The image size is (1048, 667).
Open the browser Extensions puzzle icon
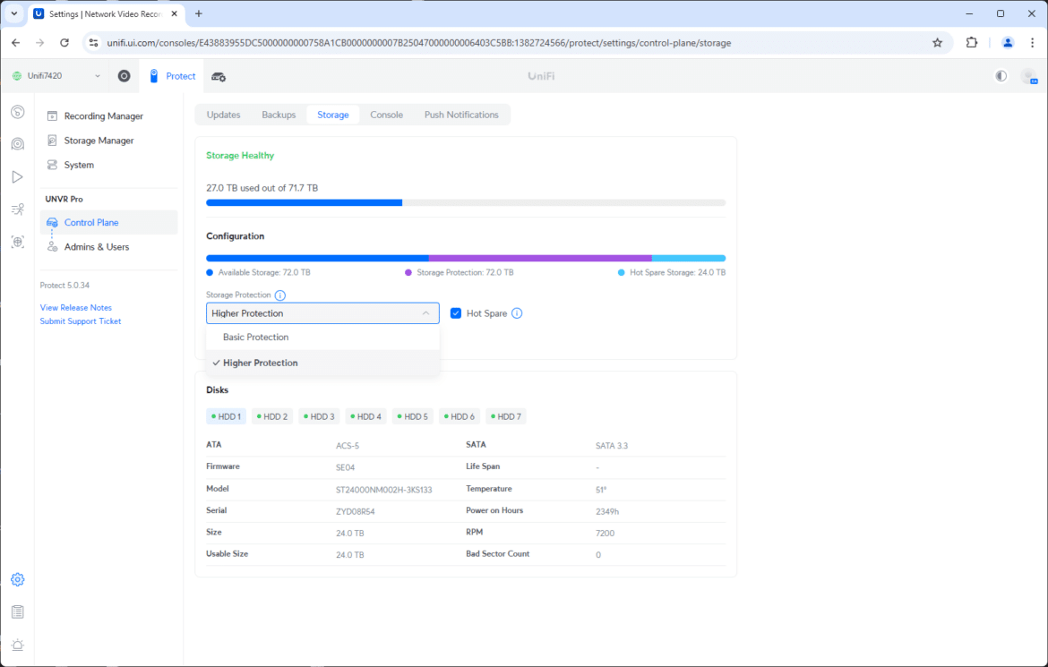tap(972, 43)
